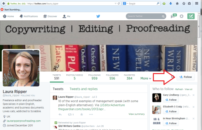Screen dimensions: 202x130
Task: Open Laura Ripper's profile photo
Action: [x=21, y=68]
